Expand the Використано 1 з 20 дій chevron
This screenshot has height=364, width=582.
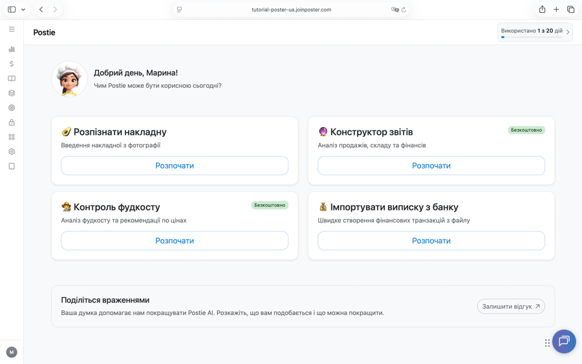click(568, 32)
